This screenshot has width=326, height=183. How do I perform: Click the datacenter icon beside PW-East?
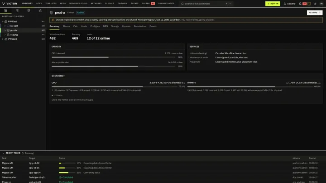(x=6, y=21)
